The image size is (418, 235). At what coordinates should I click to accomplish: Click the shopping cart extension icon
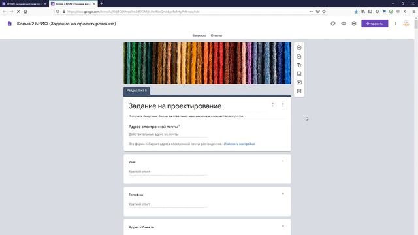pyautogui.click(x=384, y=12)
